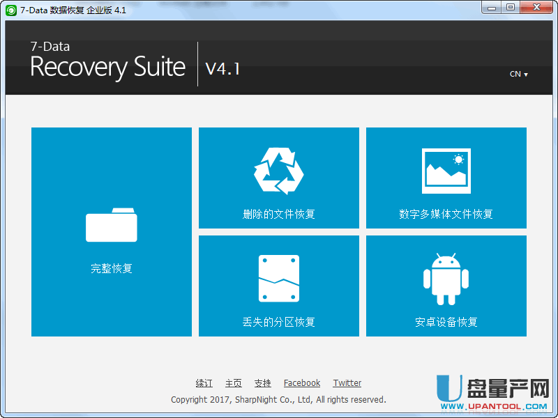The image size is (558, 418).
Task: Open the CN language dropdown
Action: point(518,74)
